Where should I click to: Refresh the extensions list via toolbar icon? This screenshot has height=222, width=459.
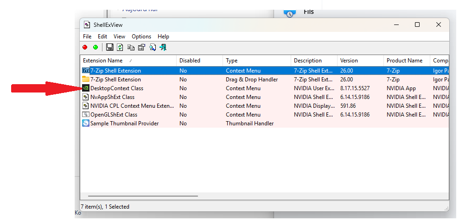(120, 47)
